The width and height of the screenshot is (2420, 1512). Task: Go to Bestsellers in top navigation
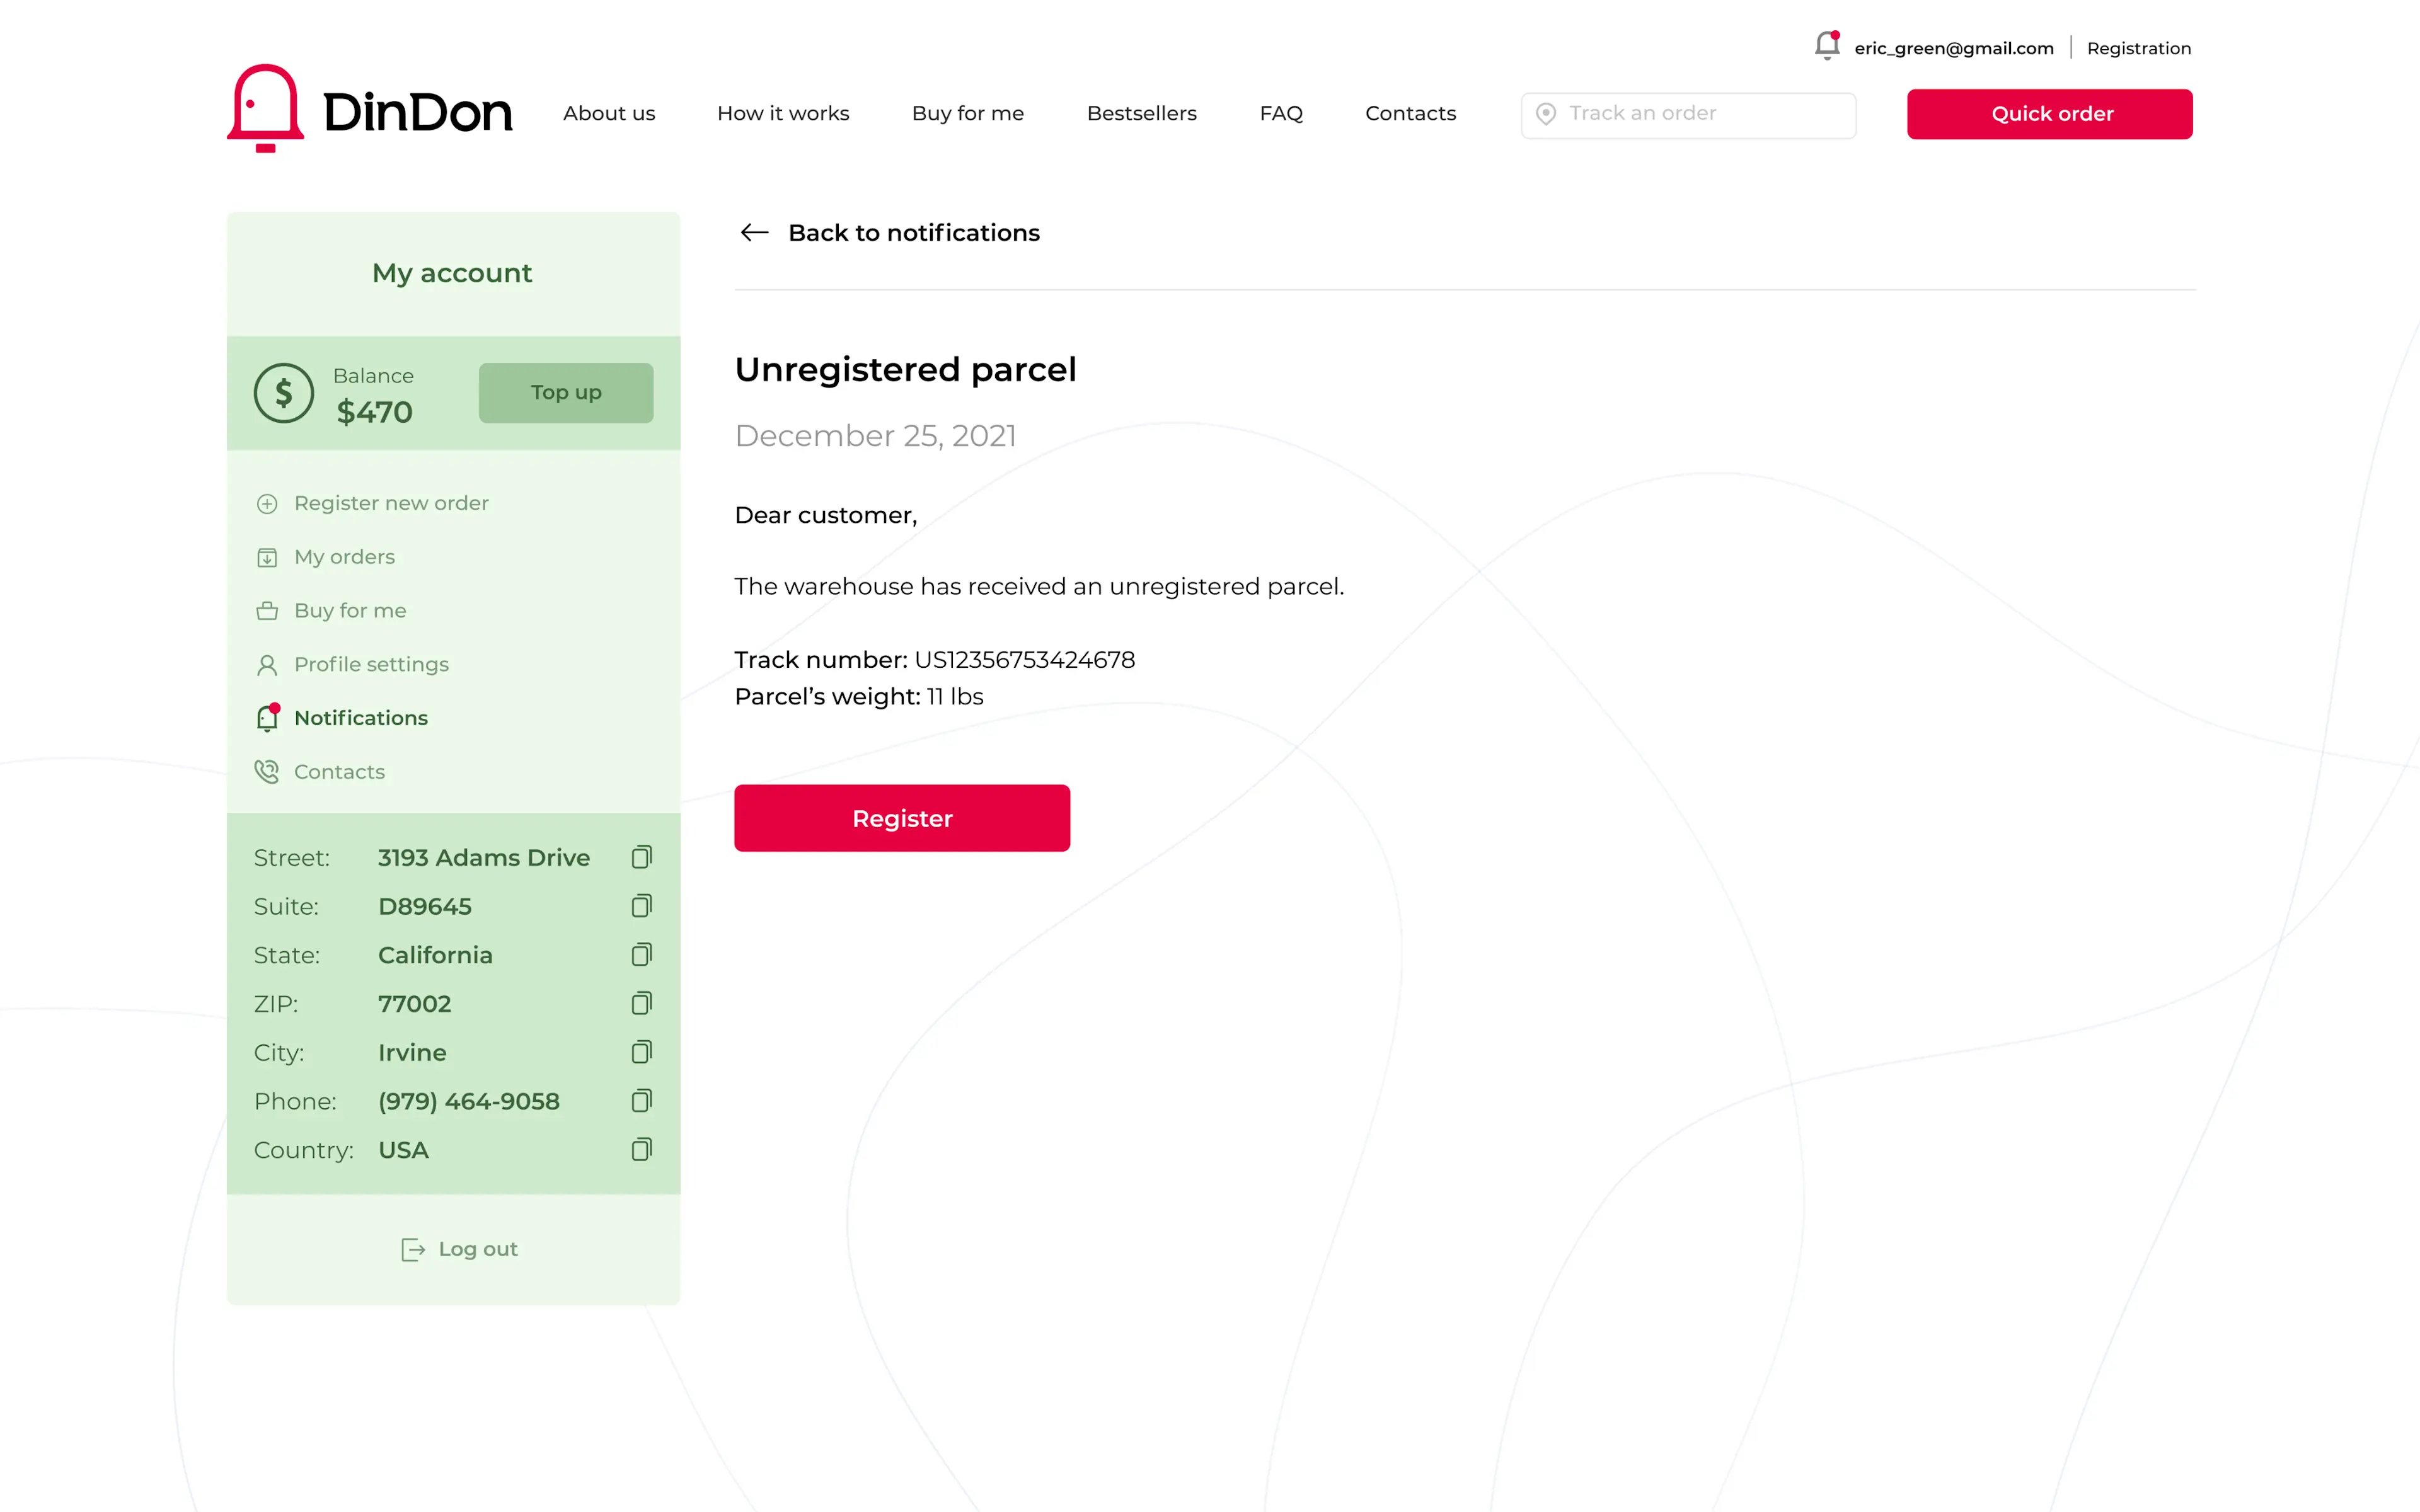coord(1141,114)
